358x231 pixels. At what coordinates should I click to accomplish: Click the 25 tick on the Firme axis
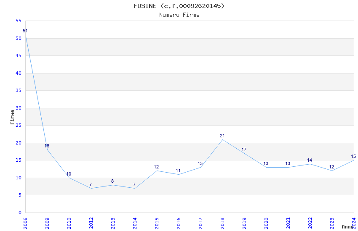tap(19, 126)
